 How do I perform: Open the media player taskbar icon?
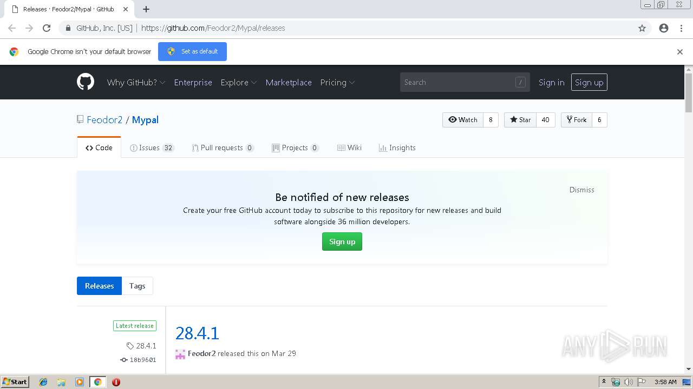pos(80,382)
